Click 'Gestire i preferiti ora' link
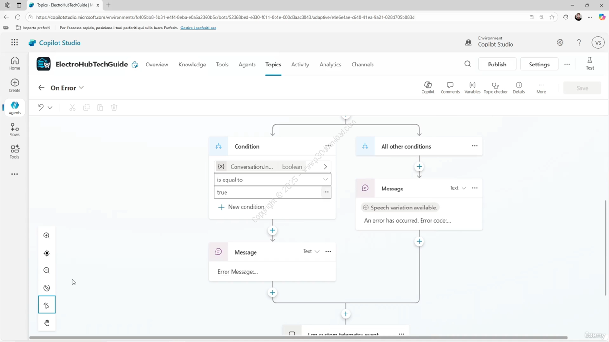Screen dimensions: 609x342 click(x=198, y=28)
